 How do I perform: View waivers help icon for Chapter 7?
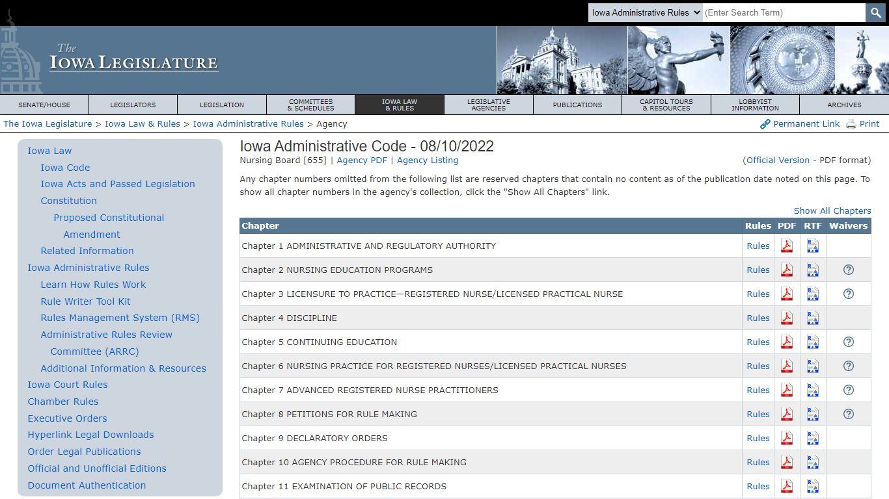[848, 390]
